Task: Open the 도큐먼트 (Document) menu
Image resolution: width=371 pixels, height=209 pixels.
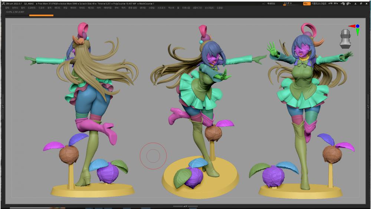Action: pos(32,8)
